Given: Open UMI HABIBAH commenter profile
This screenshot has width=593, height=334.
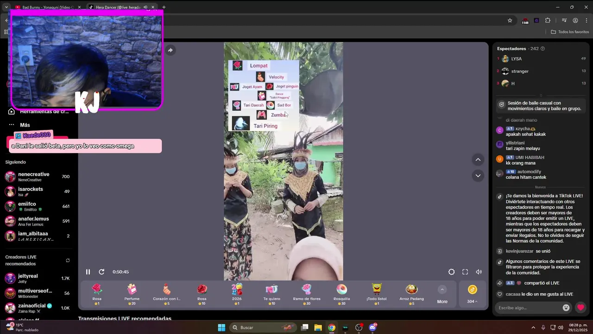Looking at the screenshot, I should point(530,158).
